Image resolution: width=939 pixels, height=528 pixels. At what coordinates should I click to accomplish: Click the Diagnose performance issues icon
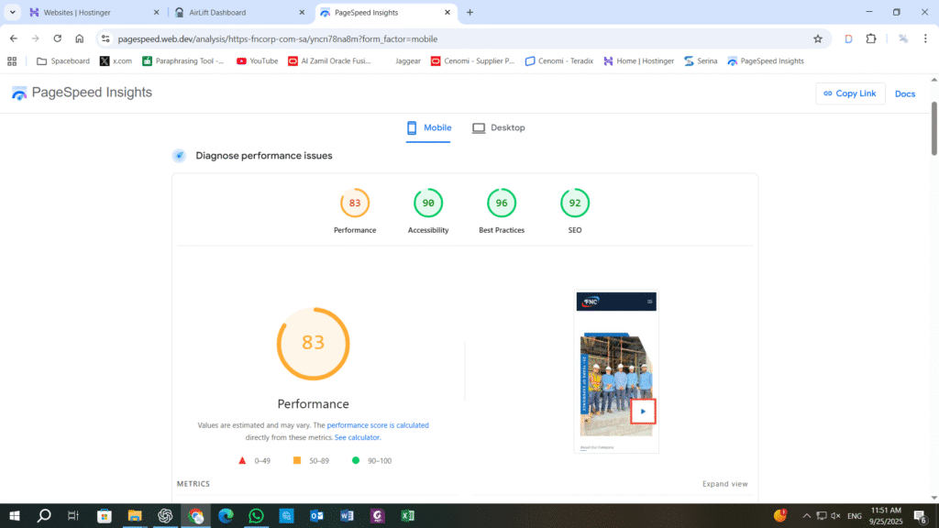point(179,156)
